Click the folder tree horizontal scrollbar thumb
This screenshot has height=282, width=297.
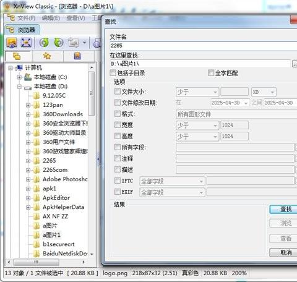[x=37, y=262]
